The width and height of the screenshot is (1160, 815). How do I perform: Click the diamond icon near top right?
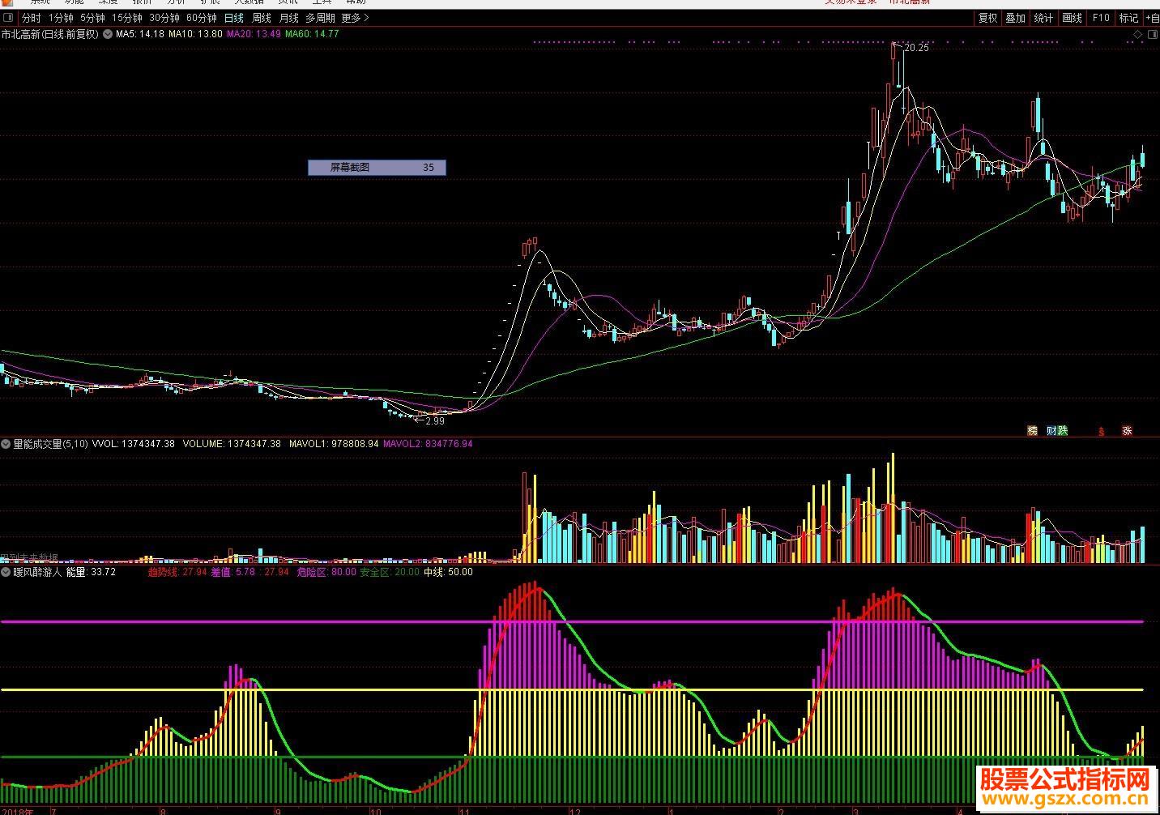1138,35
